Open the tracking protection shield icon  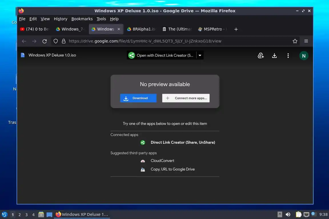pyautogui.click(x=56, y=41)
